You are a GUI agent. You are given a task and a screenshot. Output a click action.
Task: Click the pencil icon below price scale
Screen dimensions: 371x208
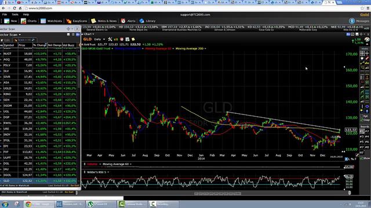(357, 155)
